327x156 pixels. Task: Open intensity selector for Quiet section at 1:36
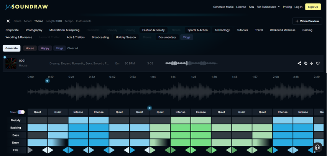coord(222,112)
